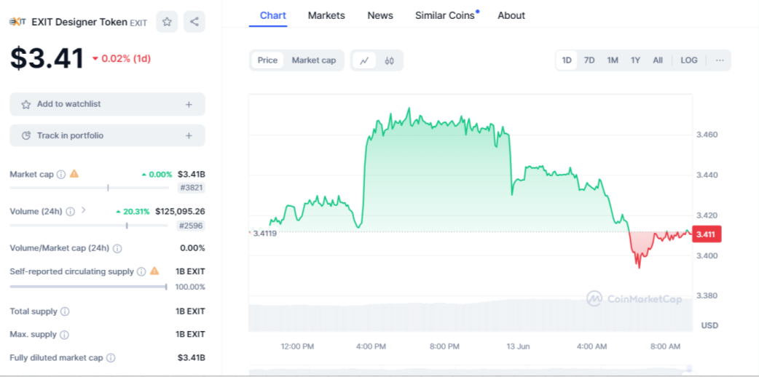This screenshot has height=377, width=759.
Task: Click the Volume (24h) info icon
Action: click(70, 211)
